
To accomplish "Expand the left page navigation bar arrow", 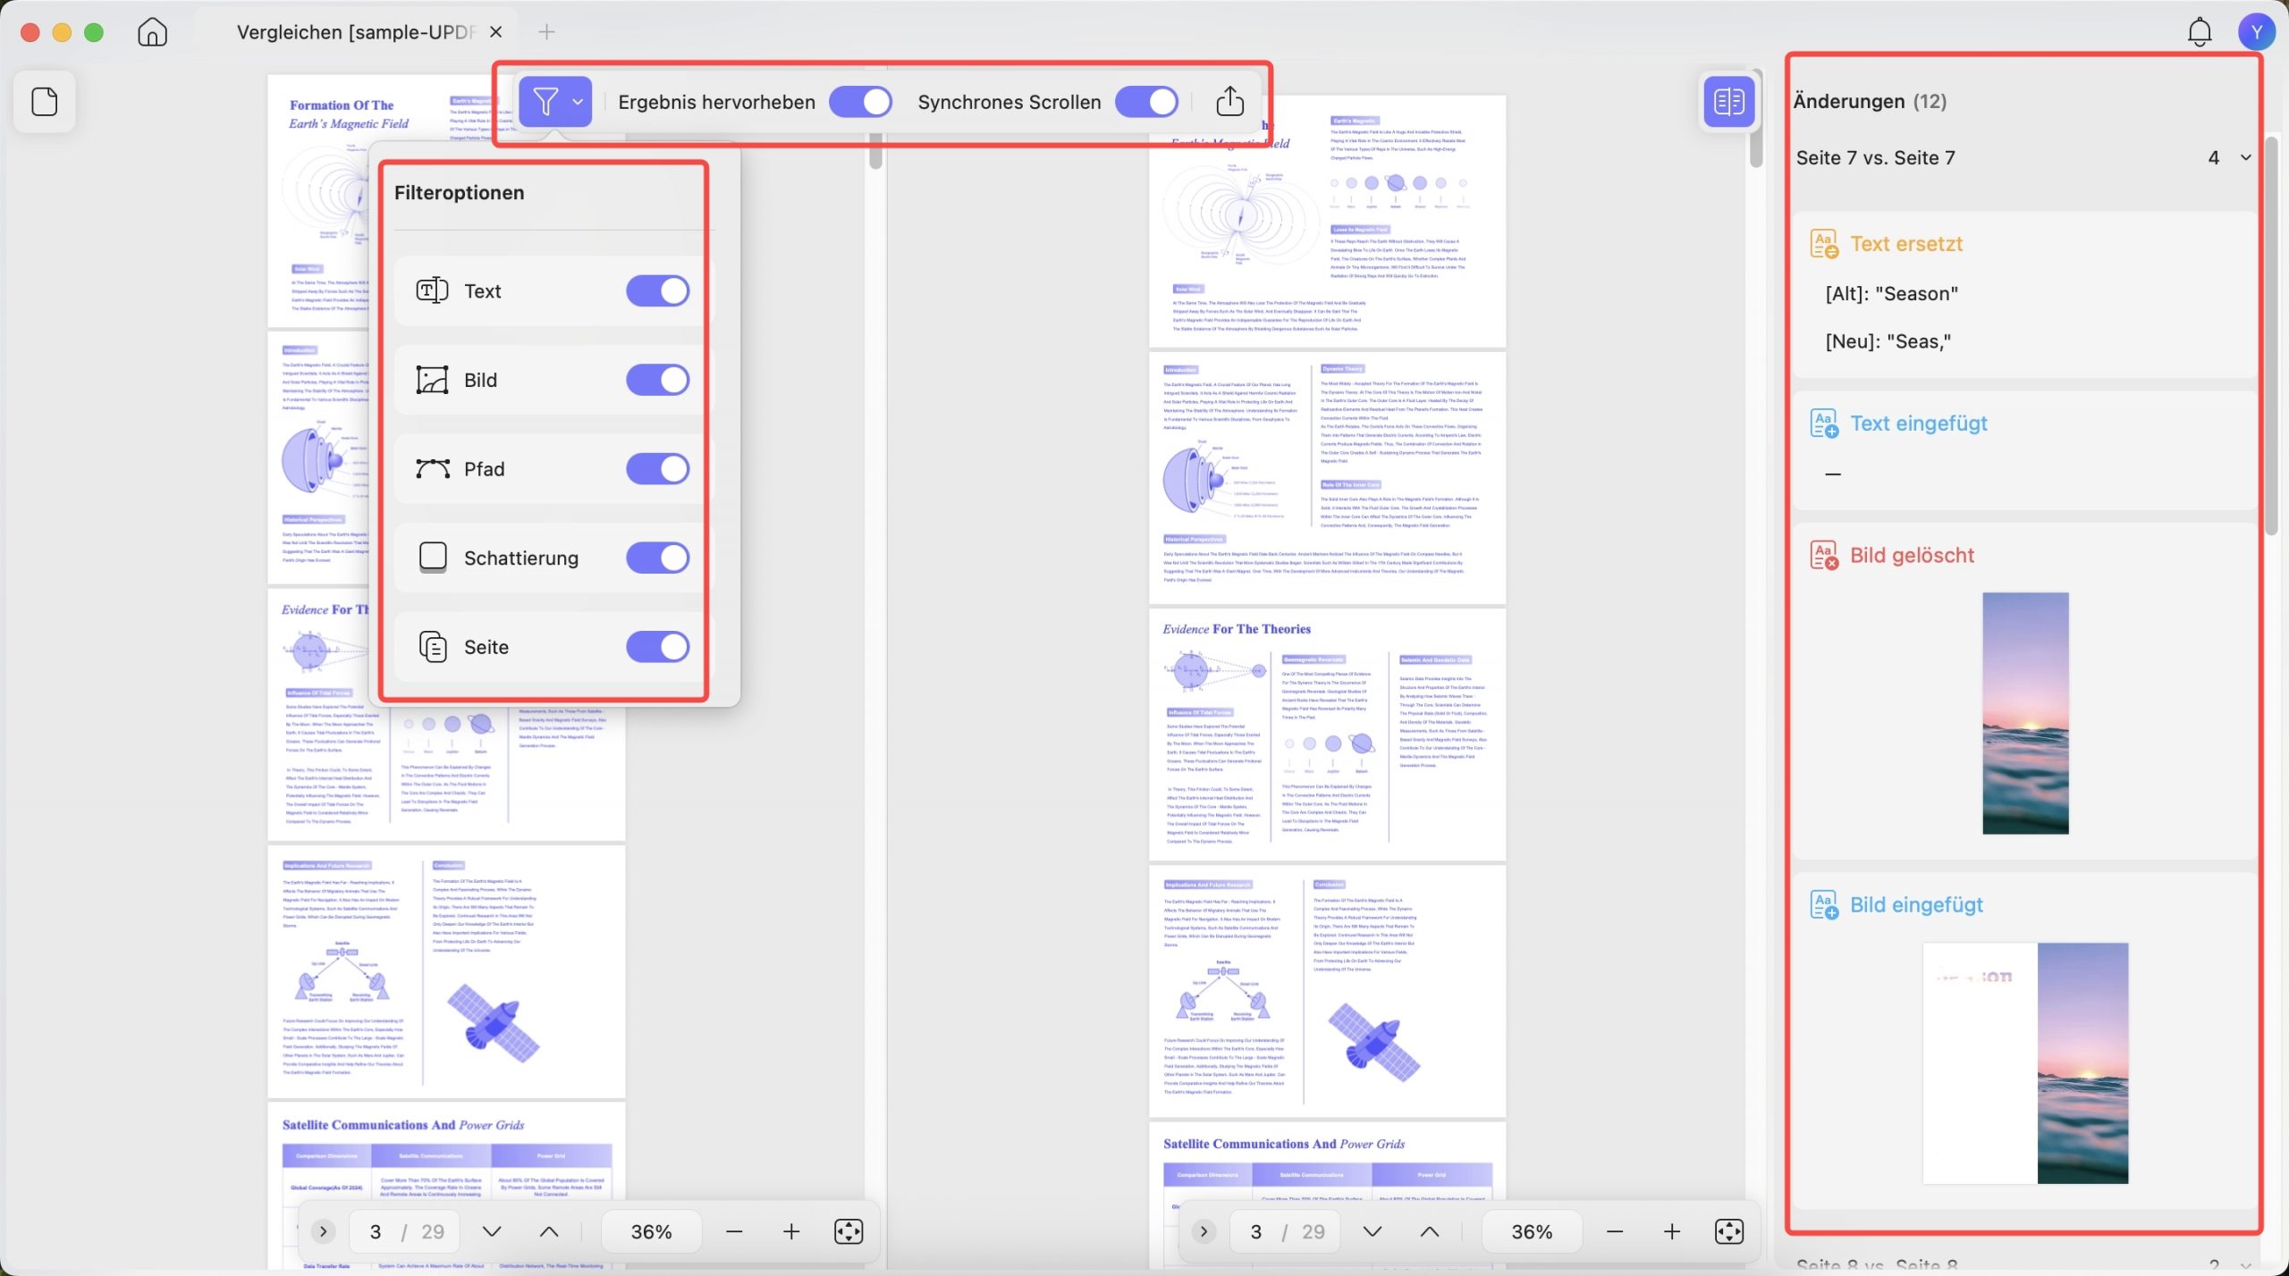I will 323,1231.
